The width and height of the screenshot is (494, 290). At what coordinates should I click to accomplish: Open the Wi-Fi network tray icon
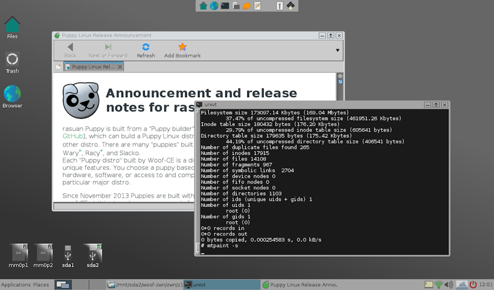click(438, 284)
